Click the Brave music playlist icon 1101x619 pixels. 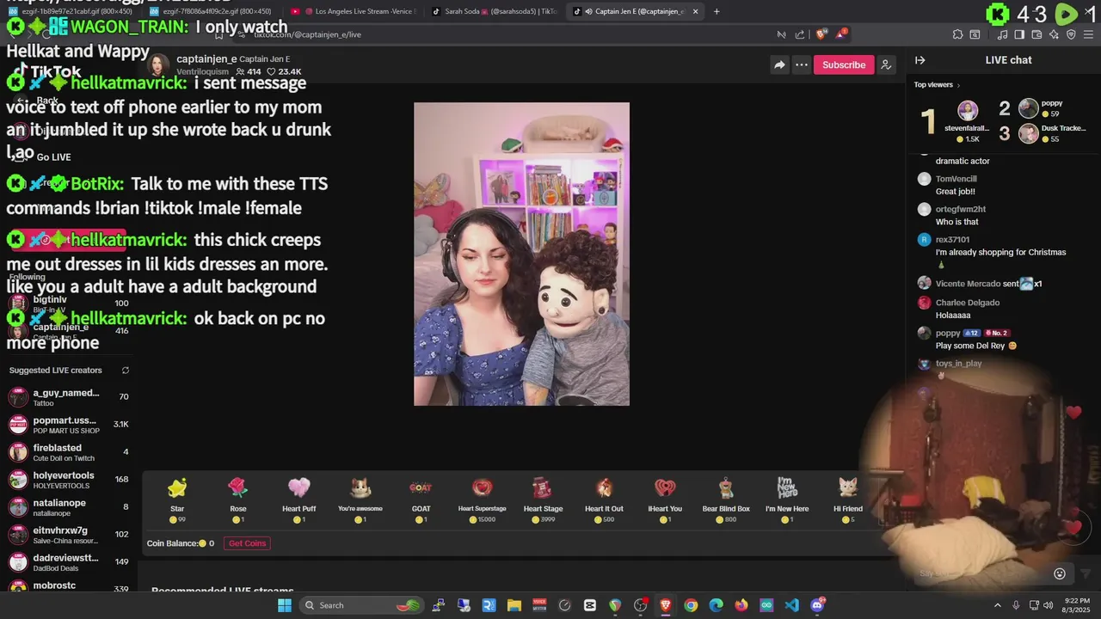point(1002,34)
